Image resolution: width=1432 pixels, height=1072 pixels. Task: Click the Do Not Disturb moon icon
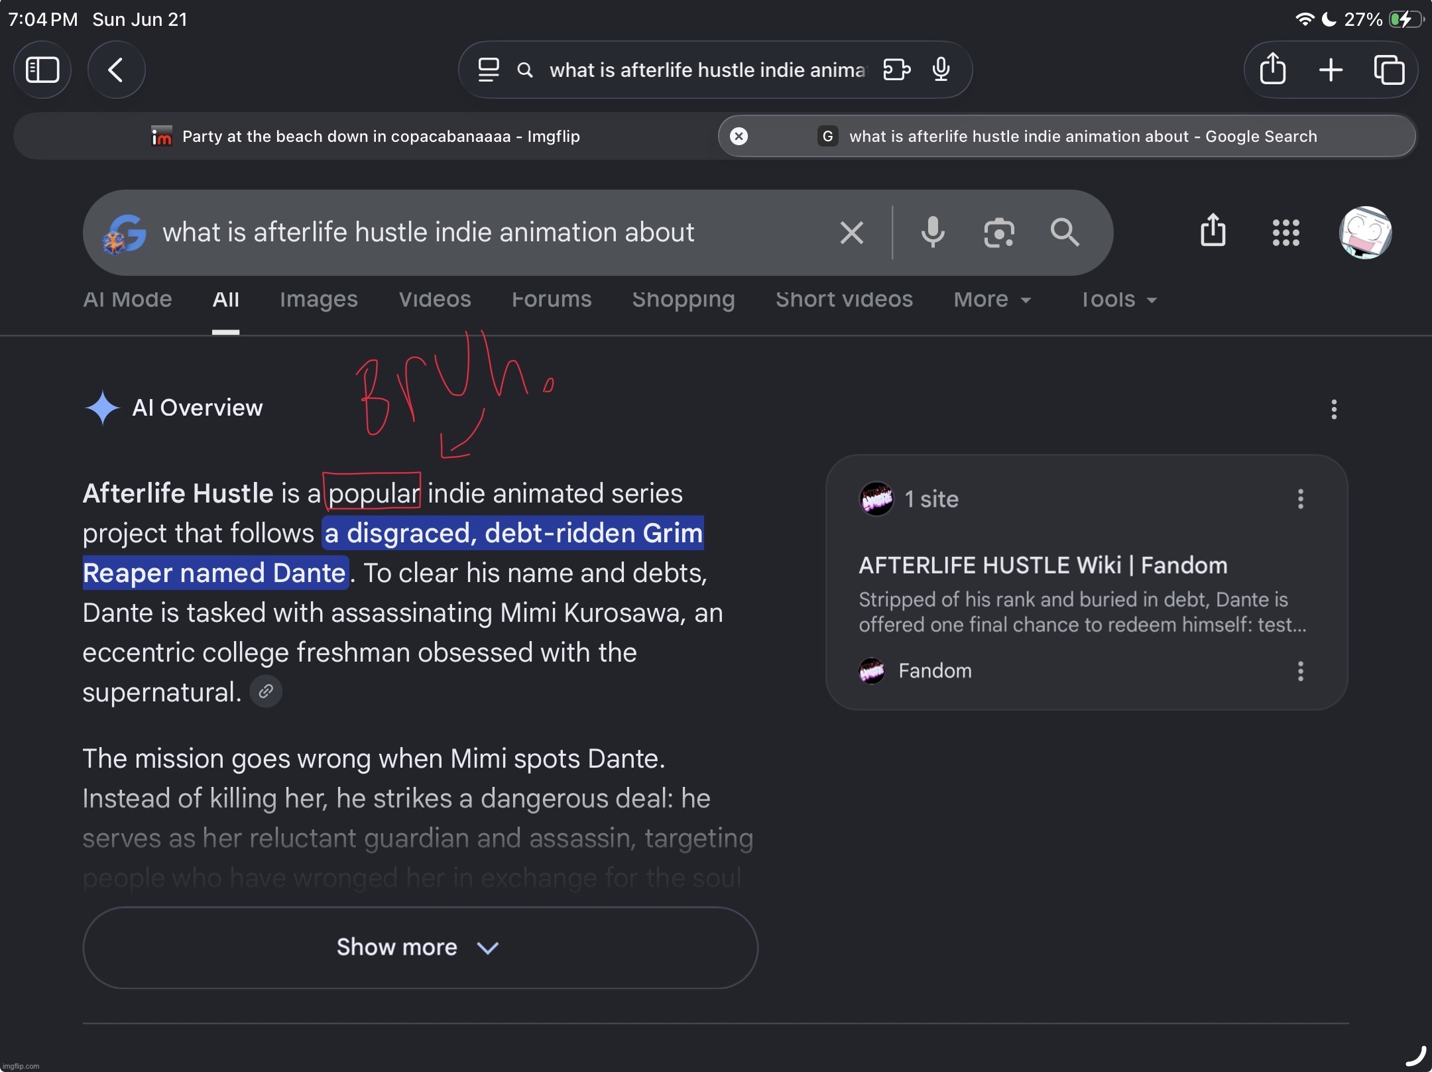(x=1329, y=19)
